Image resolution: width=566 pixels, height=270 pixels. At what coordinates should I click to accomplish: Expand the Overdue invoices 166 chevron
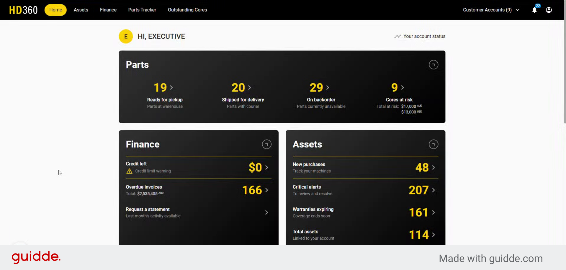tap(266, 190)
